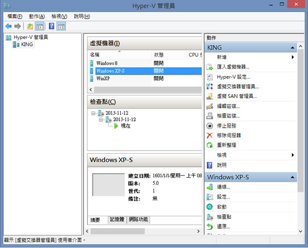Open the 檔案(F) menu
Viewport: 308px width, 248px height.
click(15, 16)
